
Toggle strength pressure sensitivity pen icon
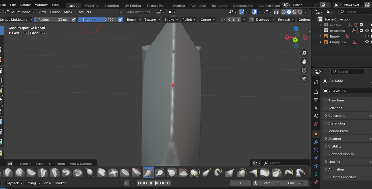point(120,20)
